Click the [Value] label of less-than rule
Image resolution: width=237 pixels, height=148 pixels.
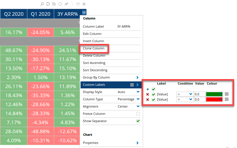tap(162, 100)
